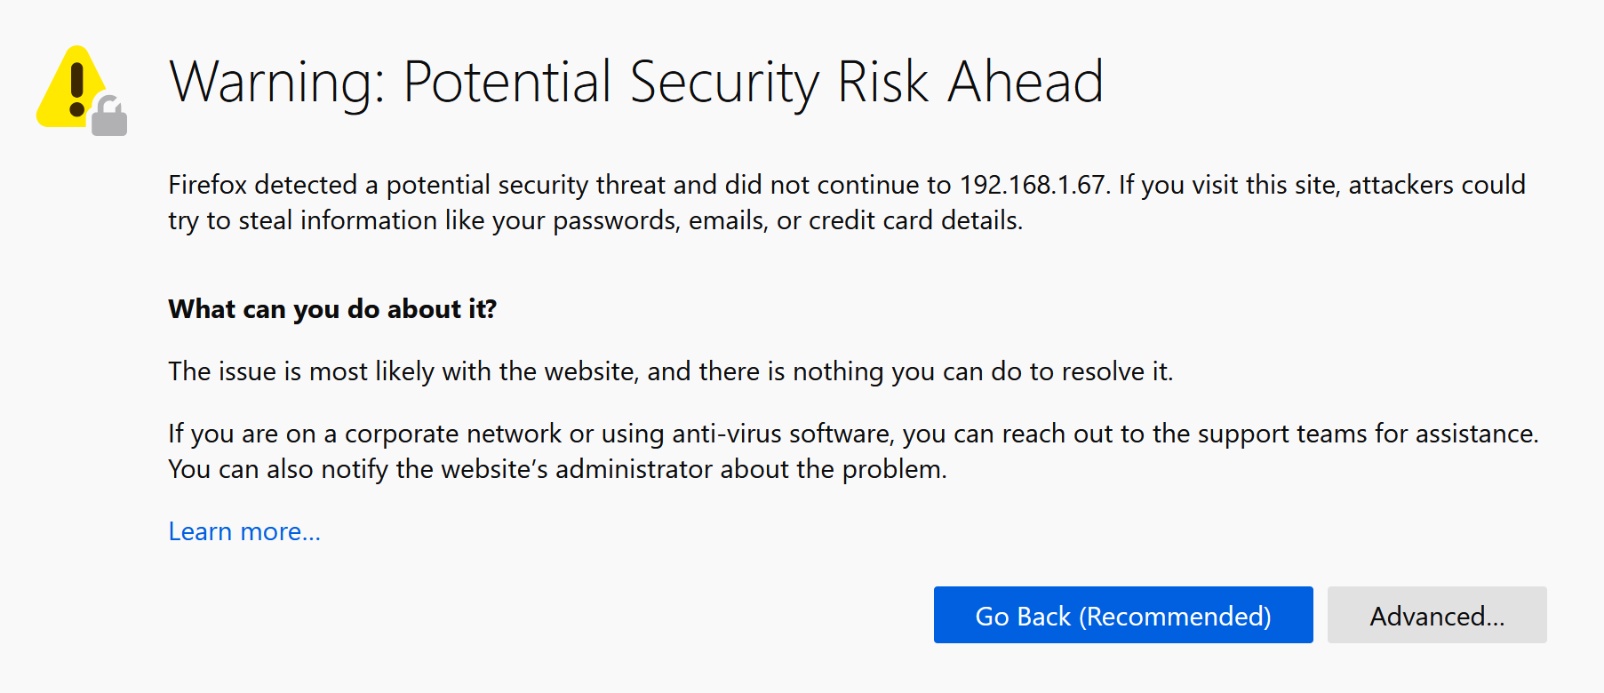Viewport: 1604px width, 693px height.
Task: Expand advanced certificate details via Advanced...
Action: click(1437, 616)
